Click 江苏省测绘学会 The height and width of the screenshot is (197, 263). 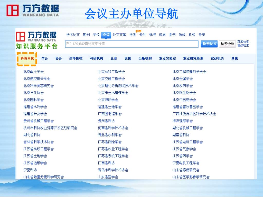coord(110,142)
